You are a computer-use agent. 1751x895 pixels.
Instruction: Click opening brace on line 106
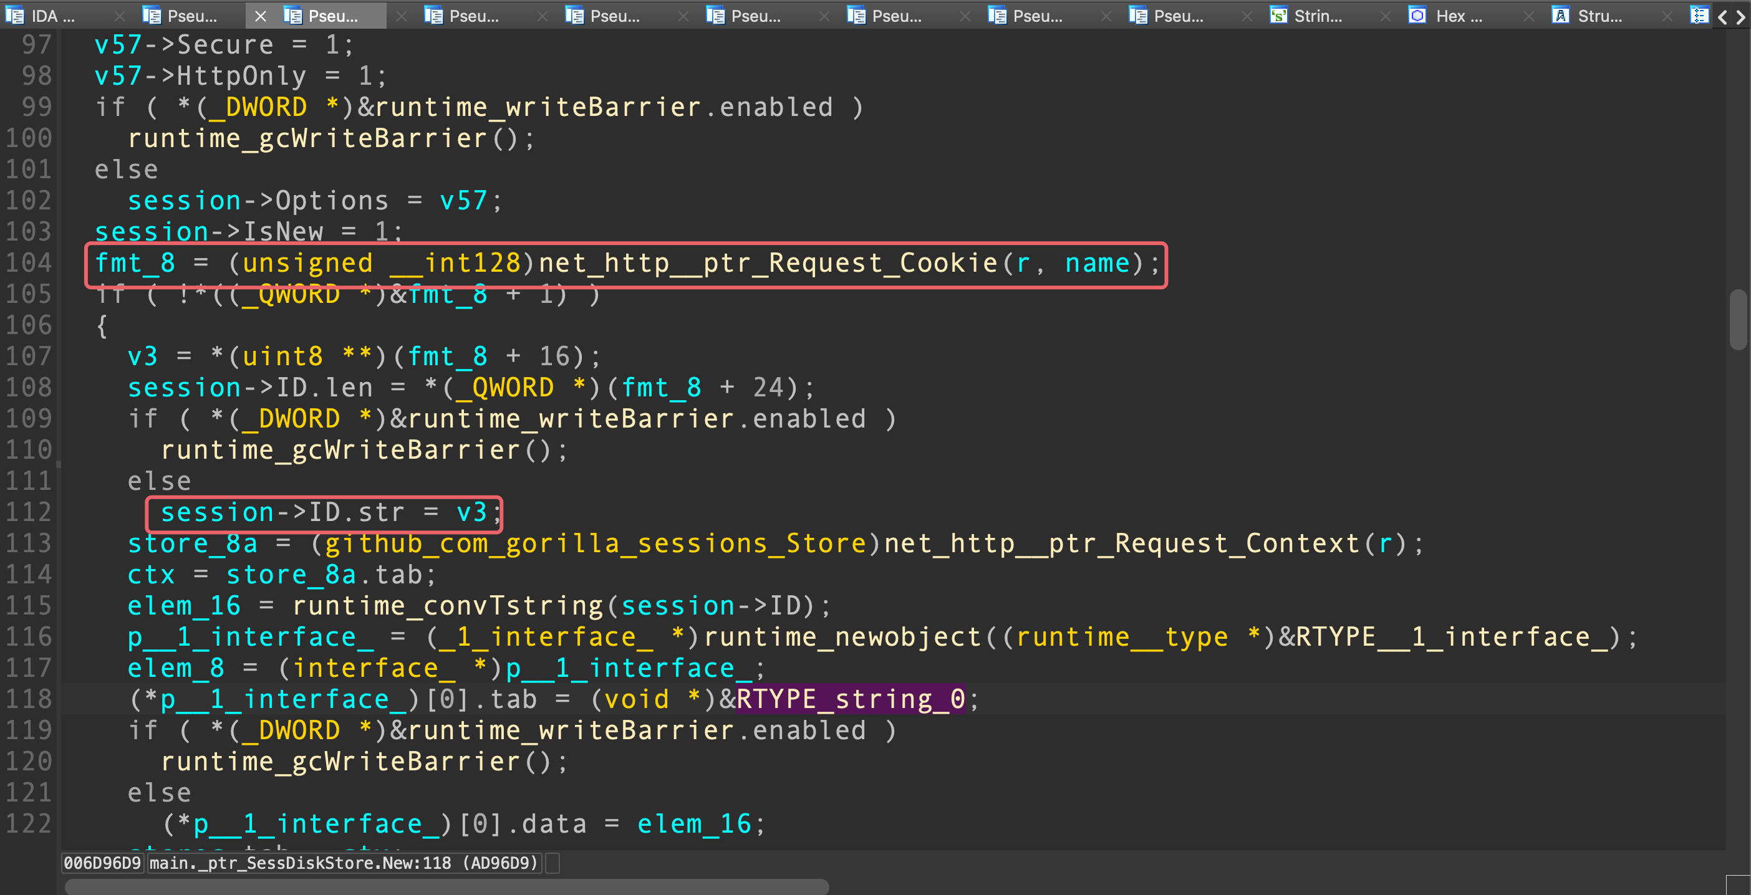point(102,325)
